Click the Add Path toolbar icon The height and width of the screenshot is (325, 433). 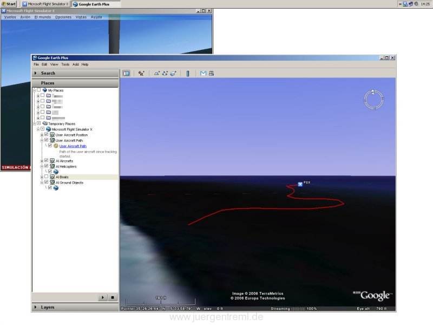[165, 74]
